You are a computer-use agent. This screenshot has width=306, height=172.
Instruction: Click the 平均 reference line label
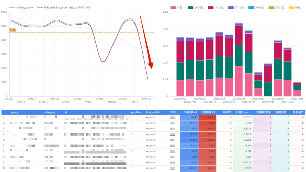click(x=13, y=30)
